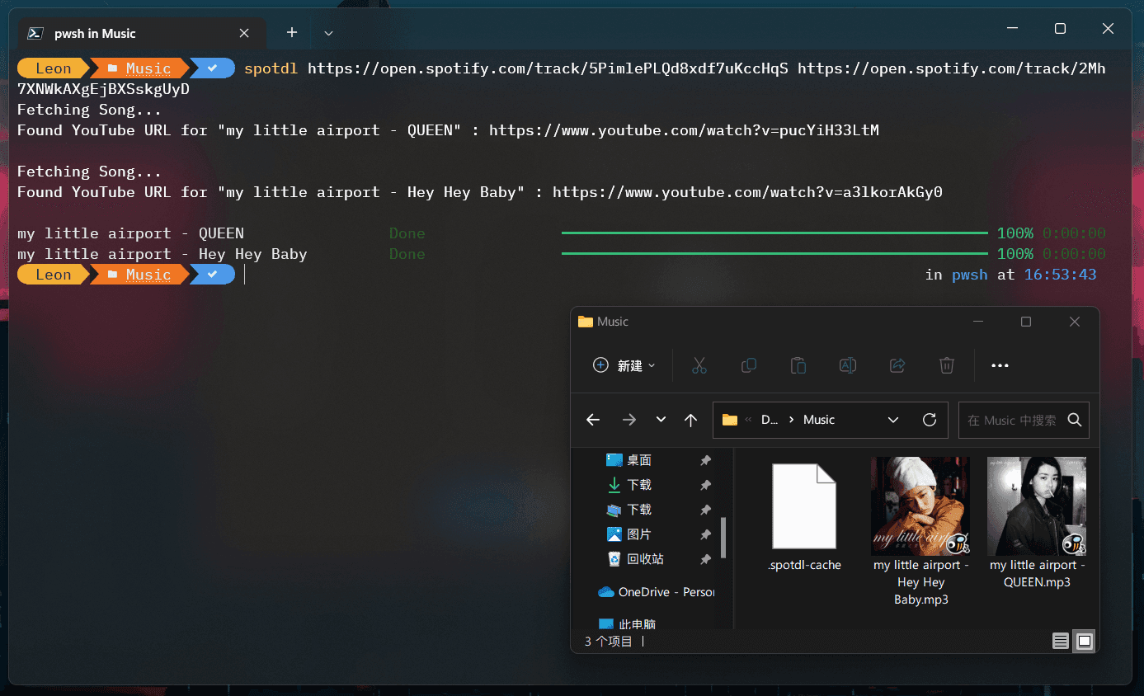Click QUEEN download progress bar
The image size is (1144, 696).
774,233
